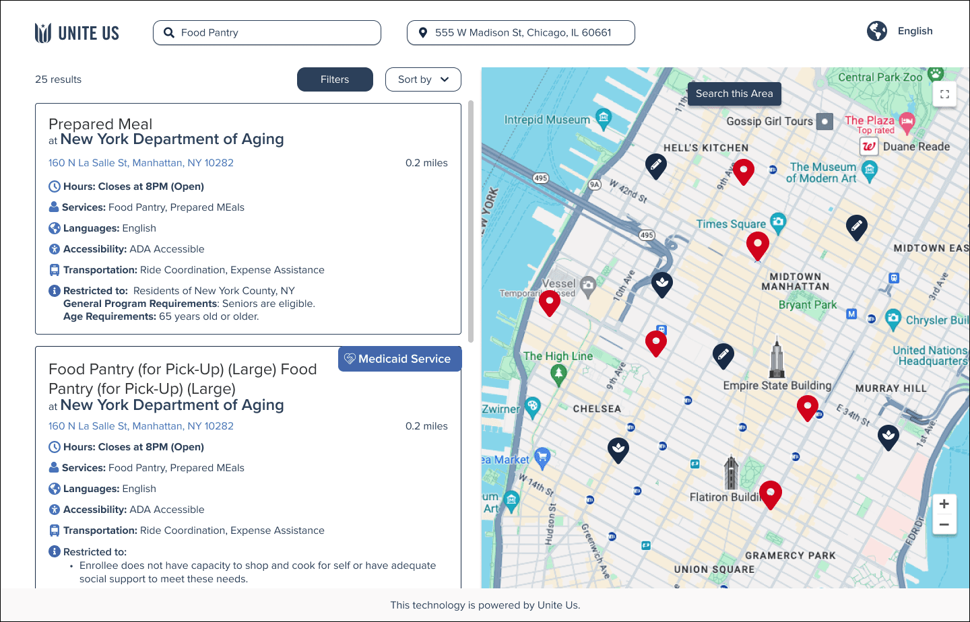Select the red pin near Flatiron Building
This screenshot has height=622, width=970.
tap(771, 495)
